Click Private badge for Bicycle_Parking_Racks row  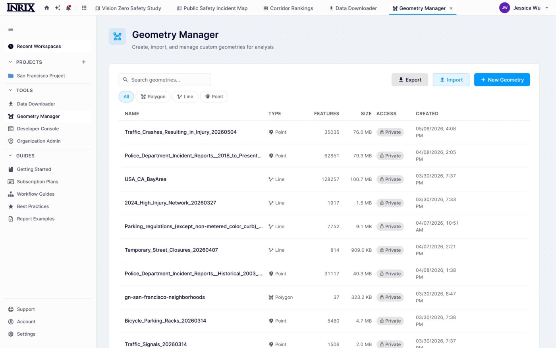click(x=390, y=321)
